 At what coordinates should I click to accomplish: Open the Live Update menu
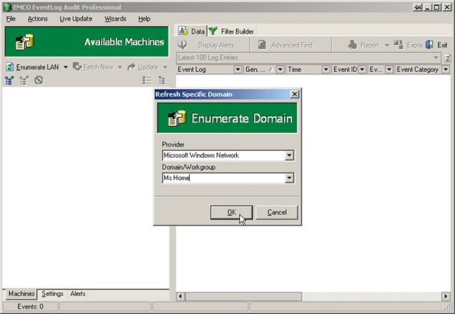pos(76,19)
